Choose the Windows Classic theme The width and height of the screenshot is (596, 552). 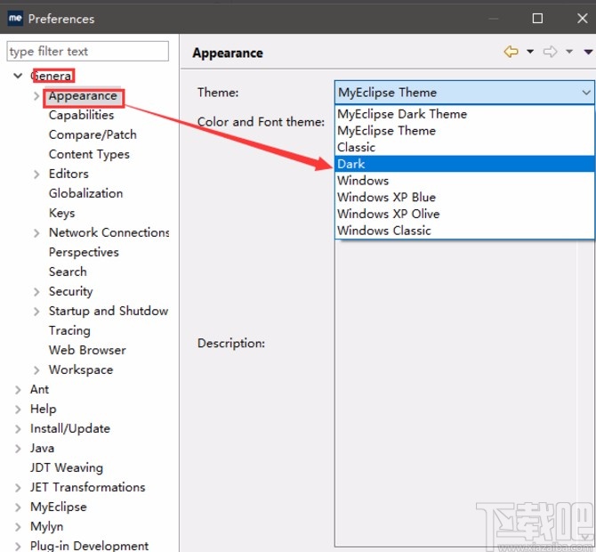pyautogui.click(x=464, y=231)
